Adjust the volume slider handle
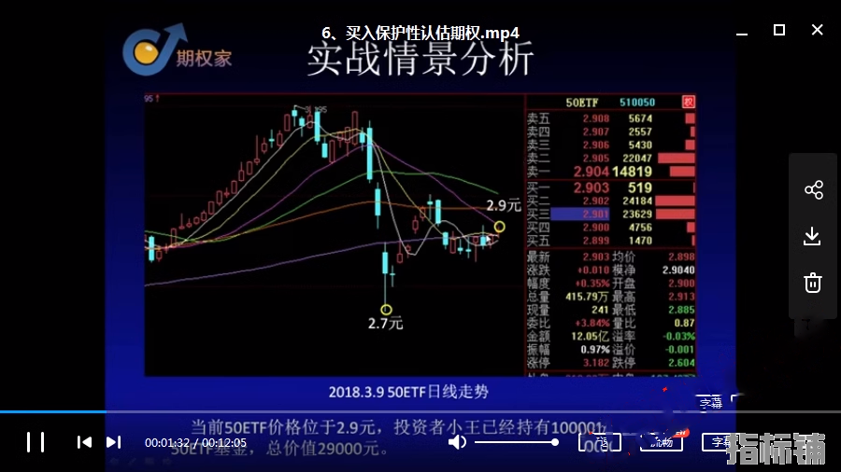The image size is (841, 472). [555, 442]
